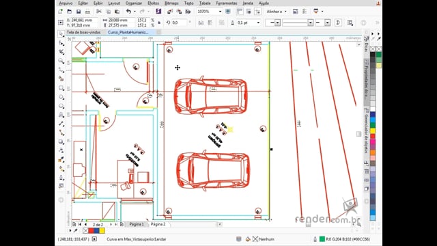This screenshot has height=246, width=437.
Task: Open the 1070% zoom level dropdown
Action: (220, 12)
